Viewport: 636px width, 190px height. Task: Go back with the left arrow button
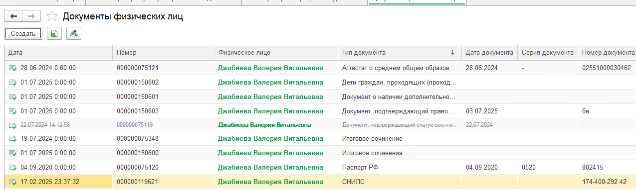13,16
